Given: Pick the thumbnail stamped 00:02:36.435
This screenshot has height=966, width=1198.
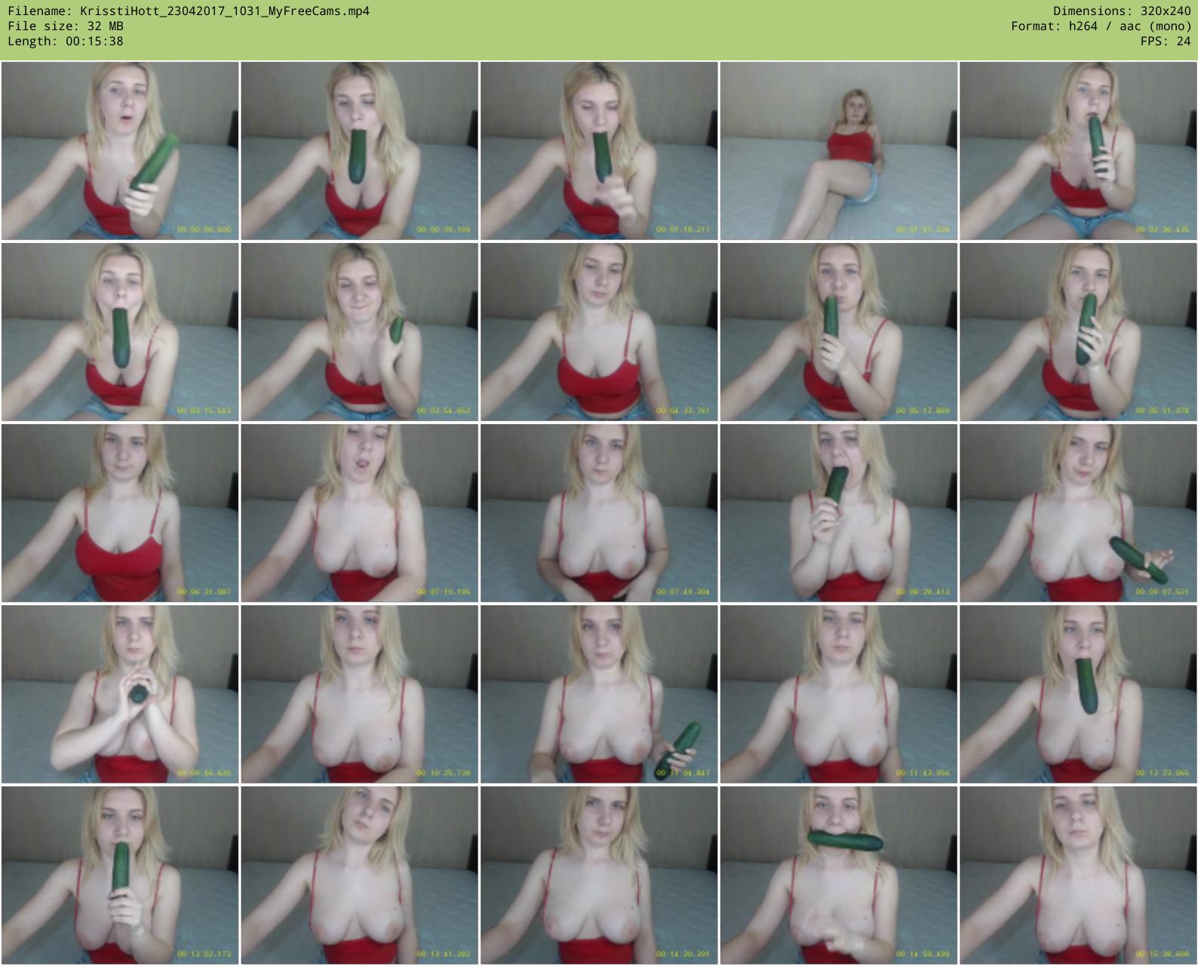Looking at the screenshot, I should 1078,151.
